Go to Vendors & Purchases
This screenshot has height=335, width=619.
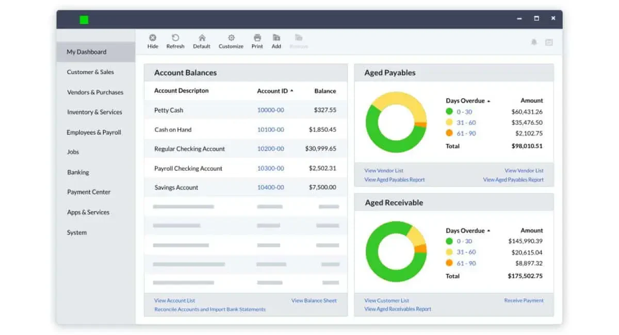coord(95,92)
